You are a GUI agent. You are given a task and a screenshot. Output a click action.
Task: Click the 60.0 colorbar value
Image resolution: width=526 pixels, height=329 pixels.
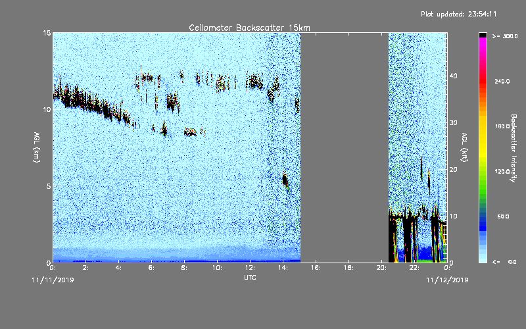tap(503, 216)
